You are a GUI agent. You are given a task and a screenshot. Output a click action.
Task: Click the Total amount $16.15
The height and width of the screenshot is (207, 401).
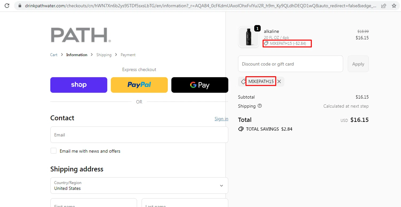coord(359,120)
